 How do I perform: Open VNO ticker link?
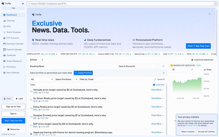coord(35,93)
